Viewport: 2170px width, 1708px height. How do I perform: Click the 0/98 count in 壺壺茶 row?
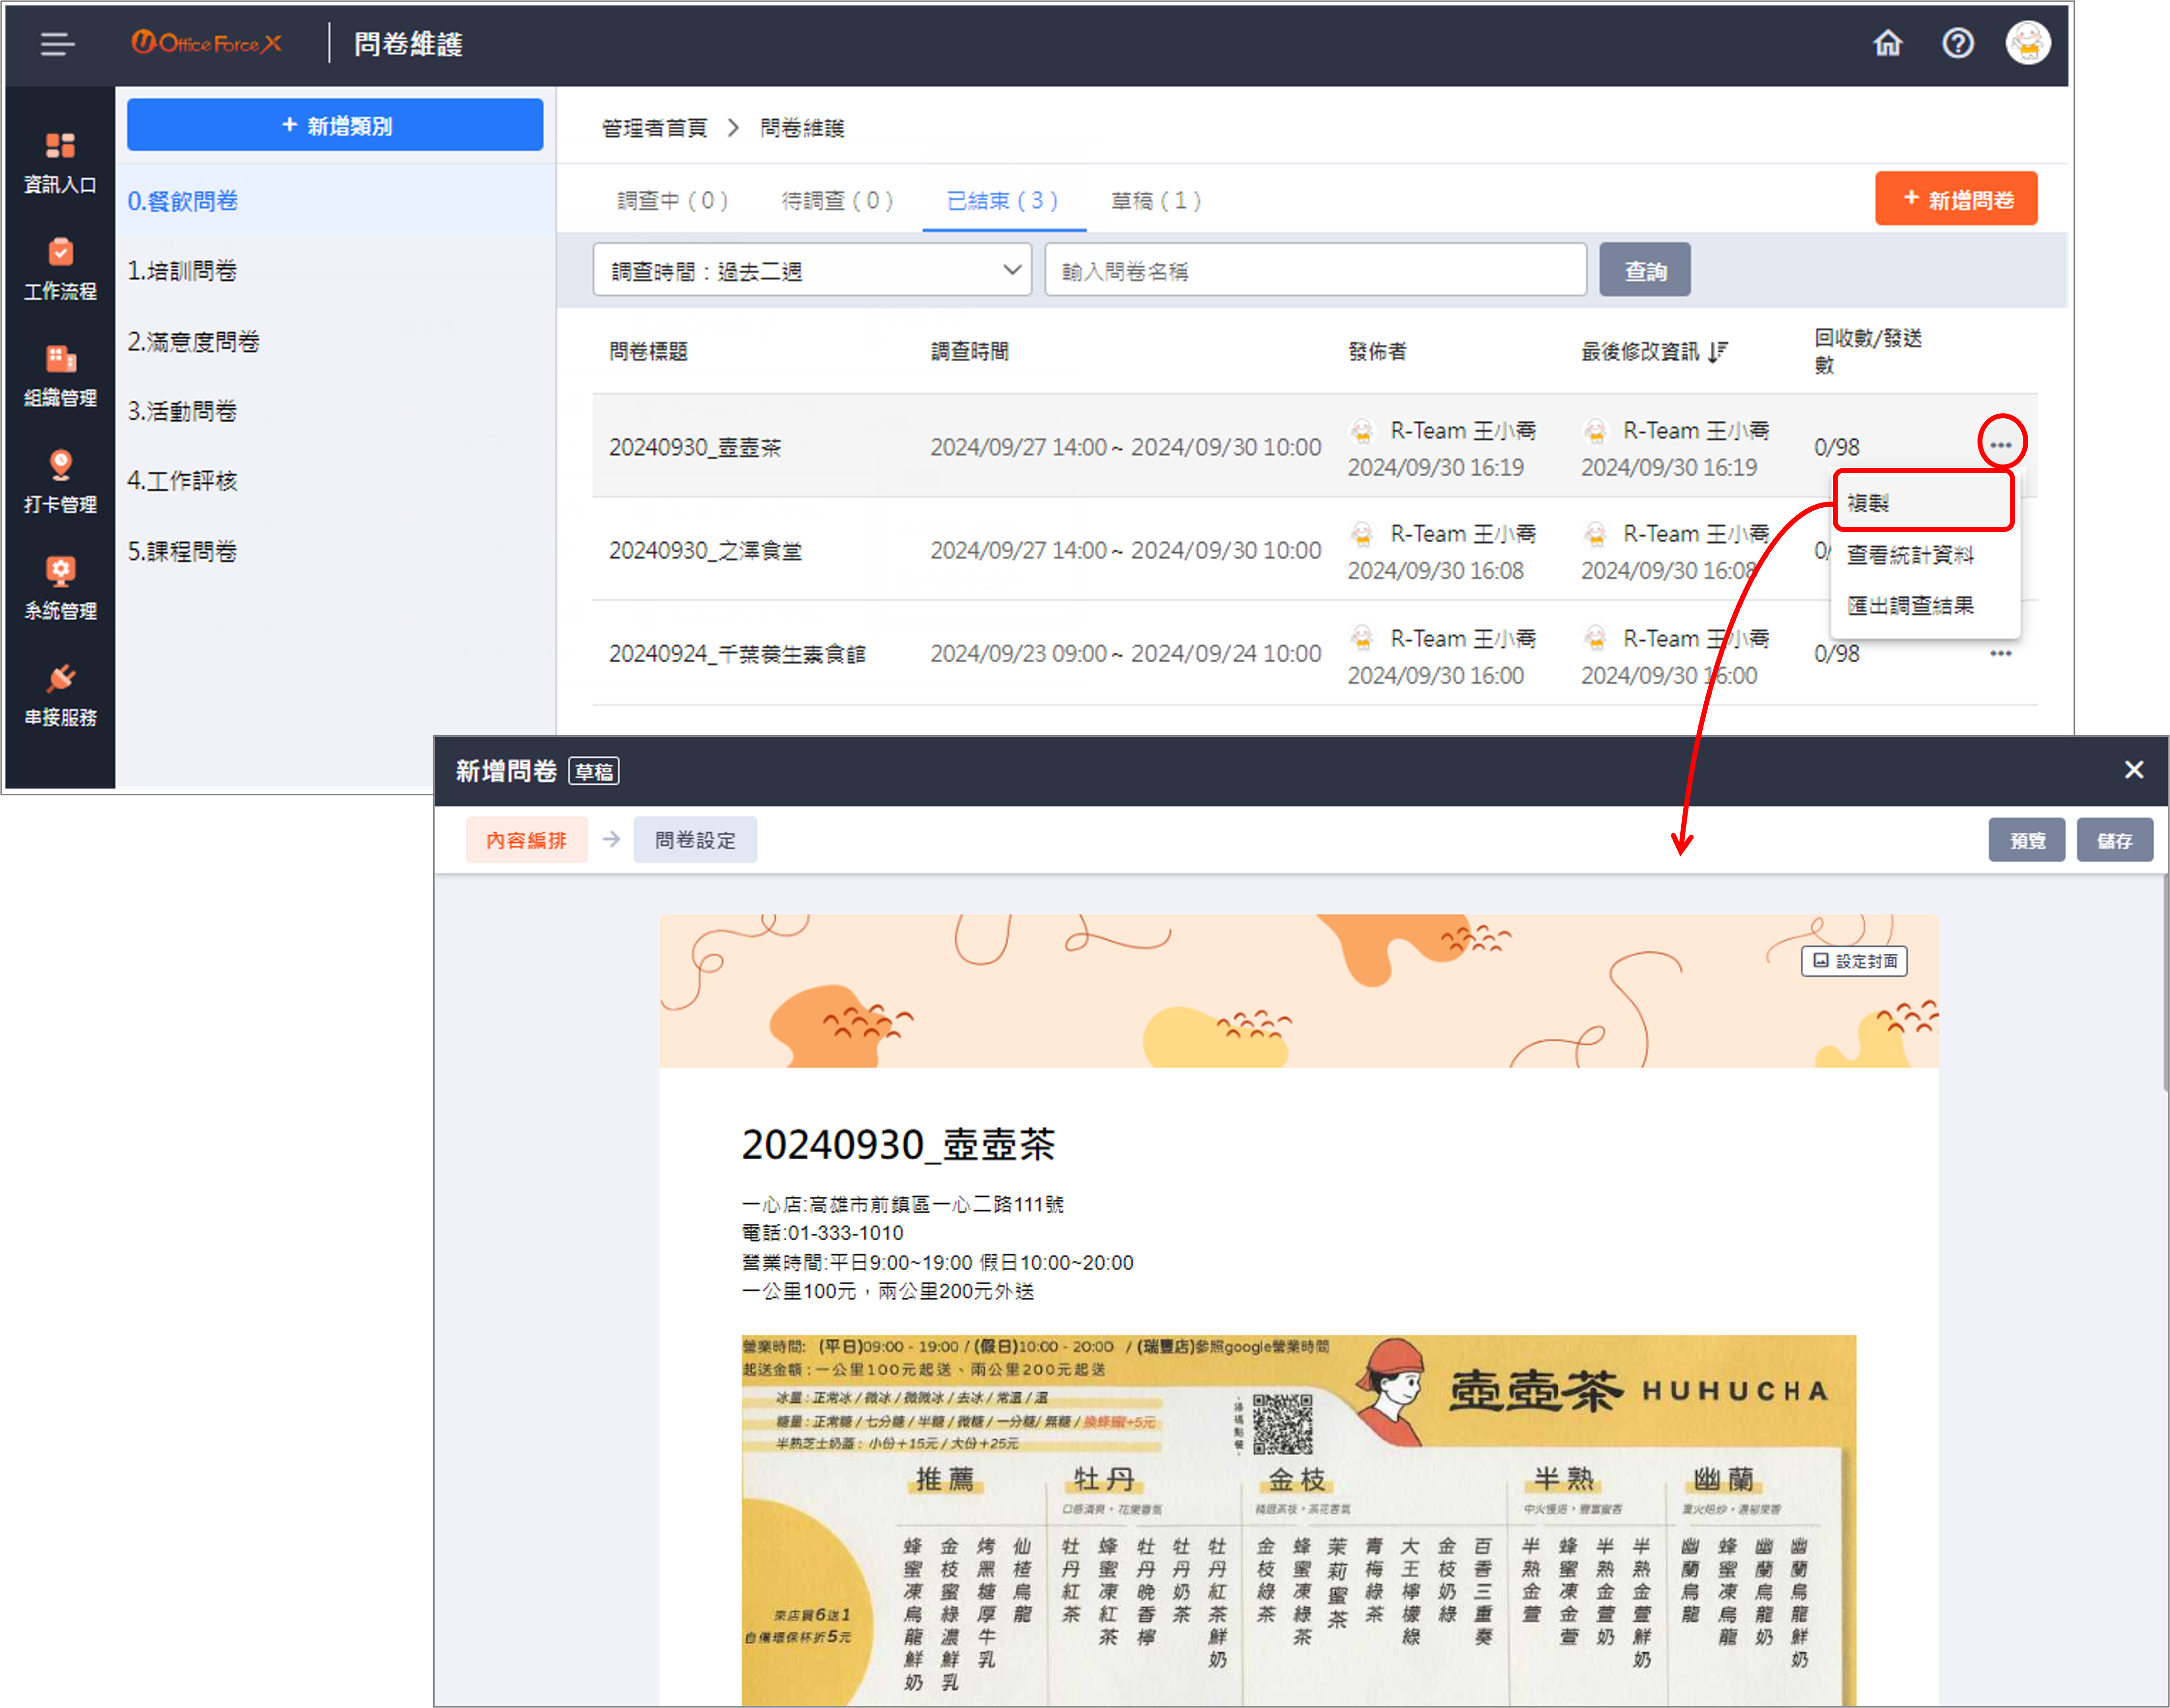tap(1837, 447)
